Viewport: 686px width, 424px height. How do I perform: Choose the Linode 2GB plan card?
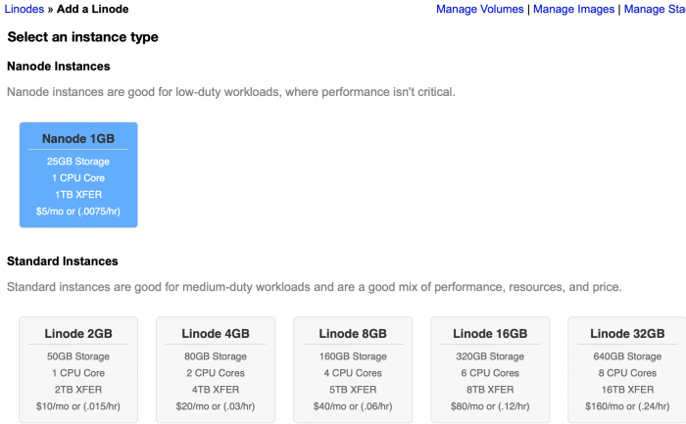tap(78, 368)
